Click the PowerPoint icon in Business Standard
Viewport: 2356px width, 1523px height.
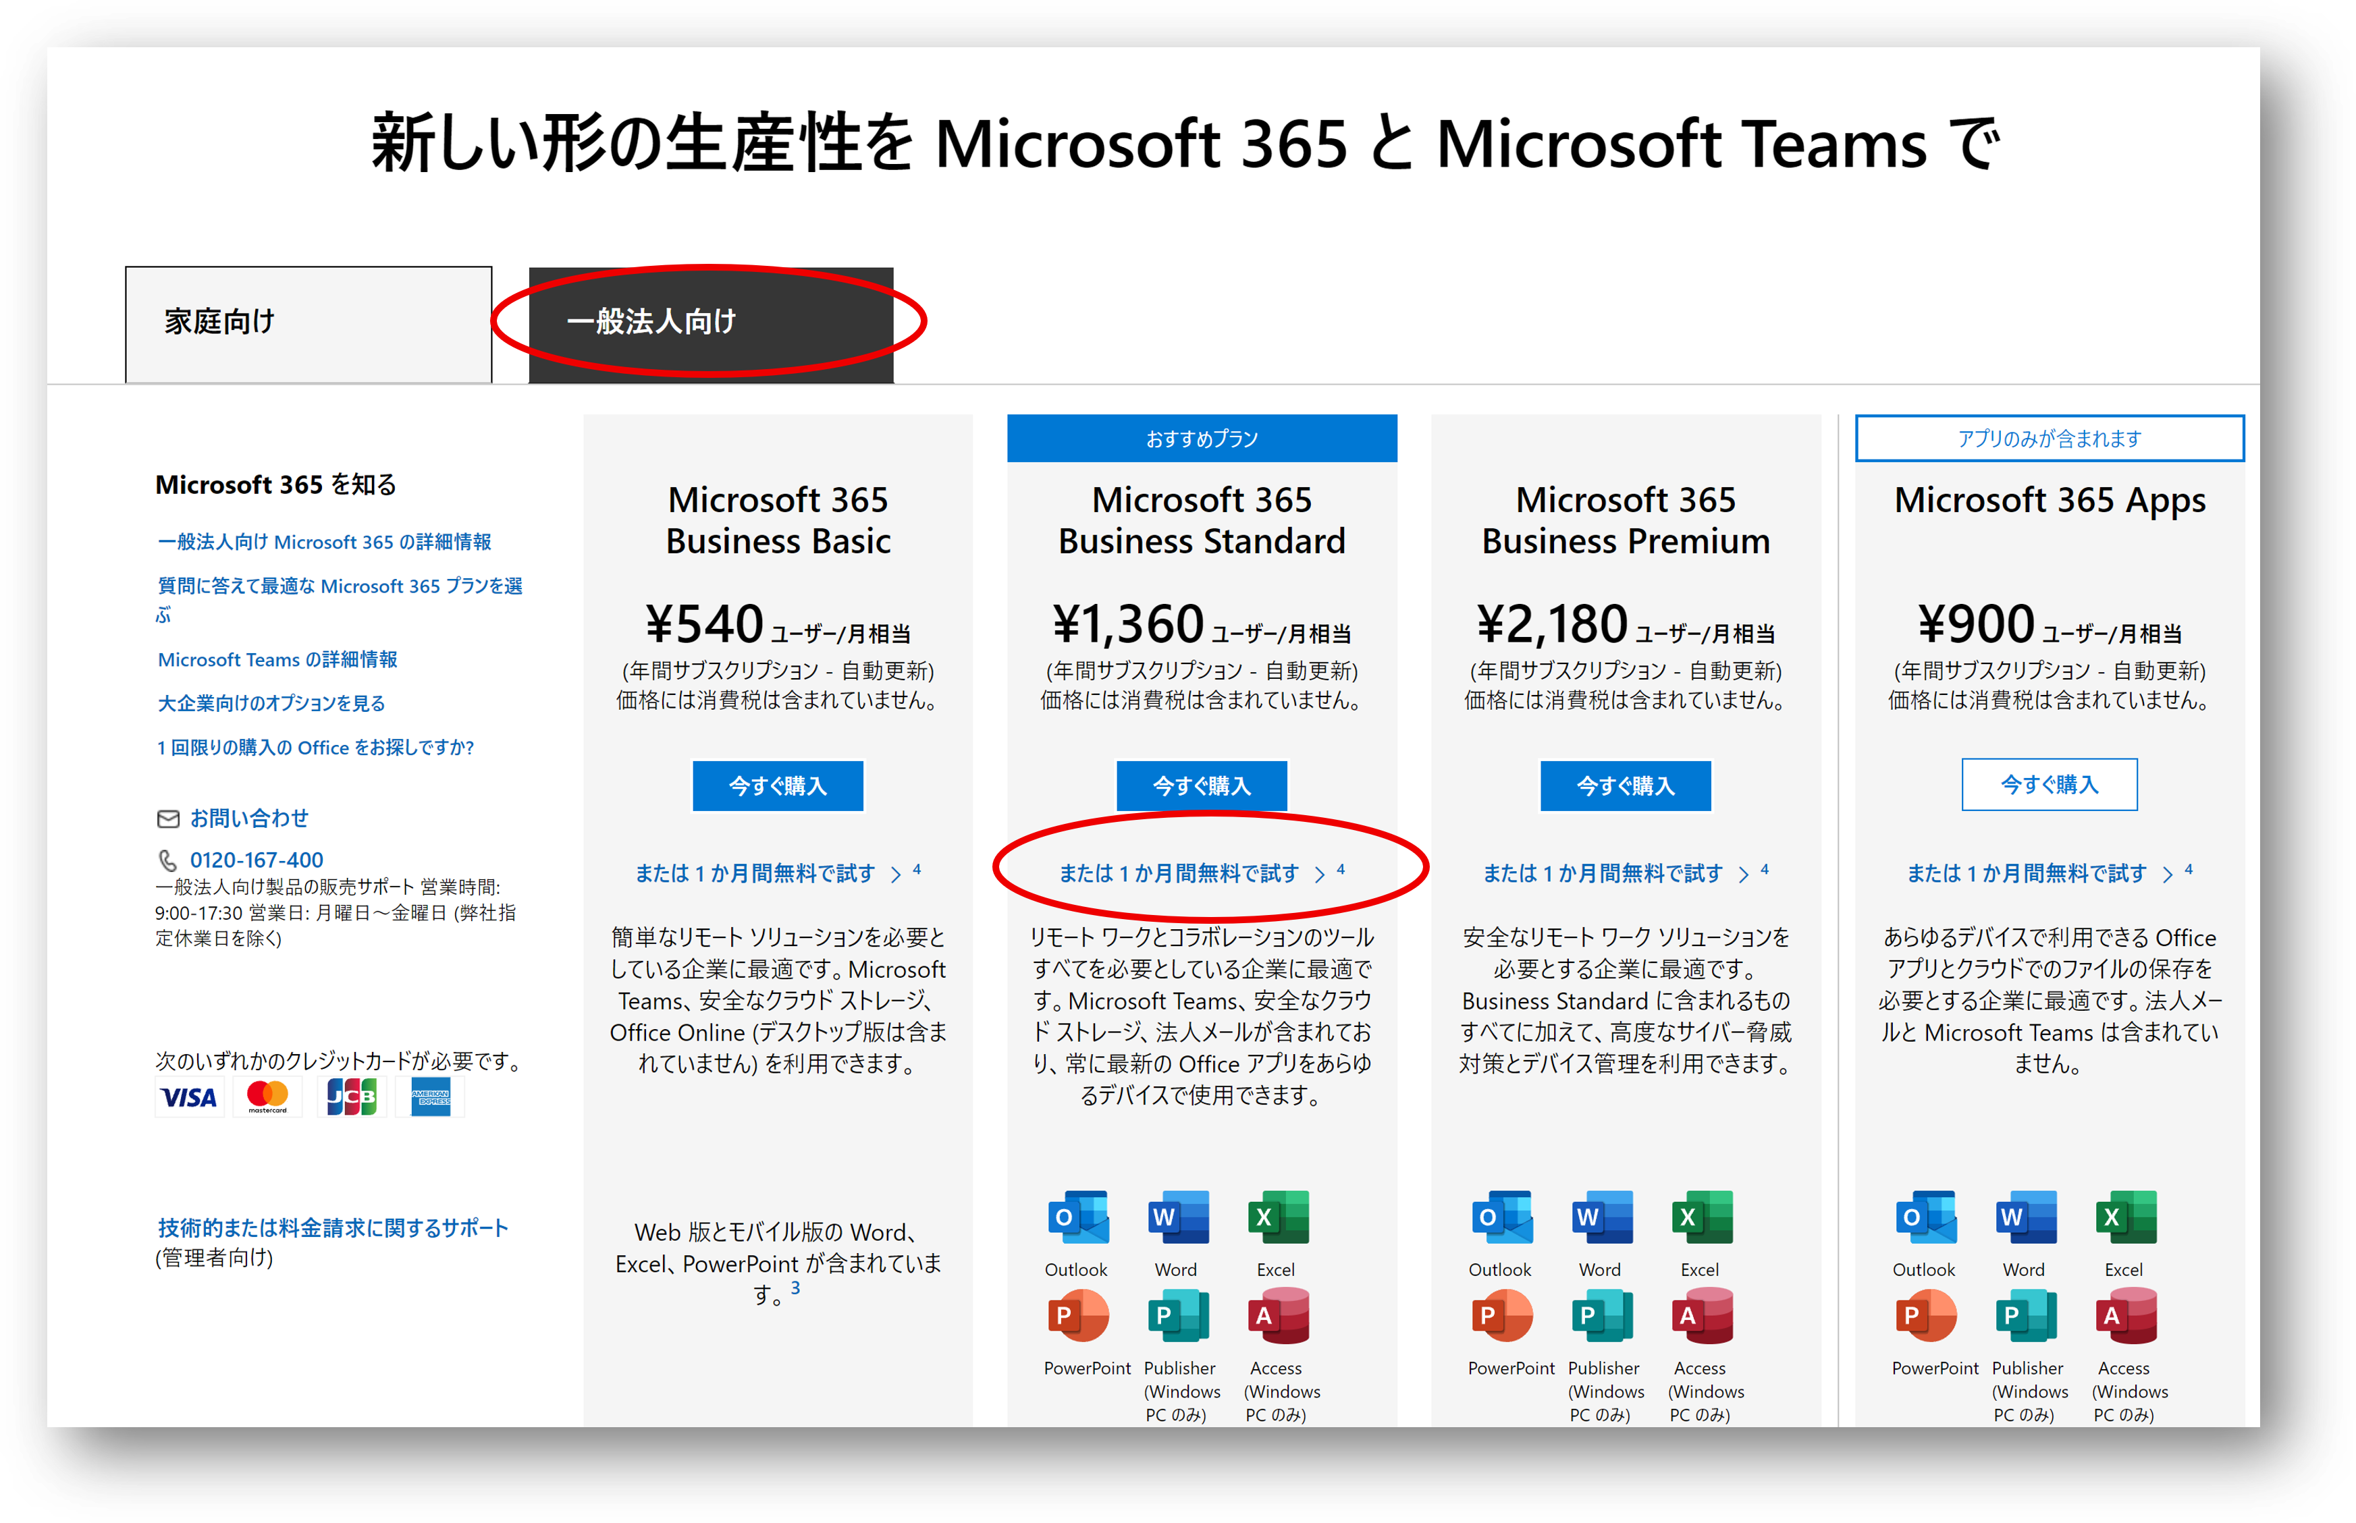click(x=1077, y=1317)
